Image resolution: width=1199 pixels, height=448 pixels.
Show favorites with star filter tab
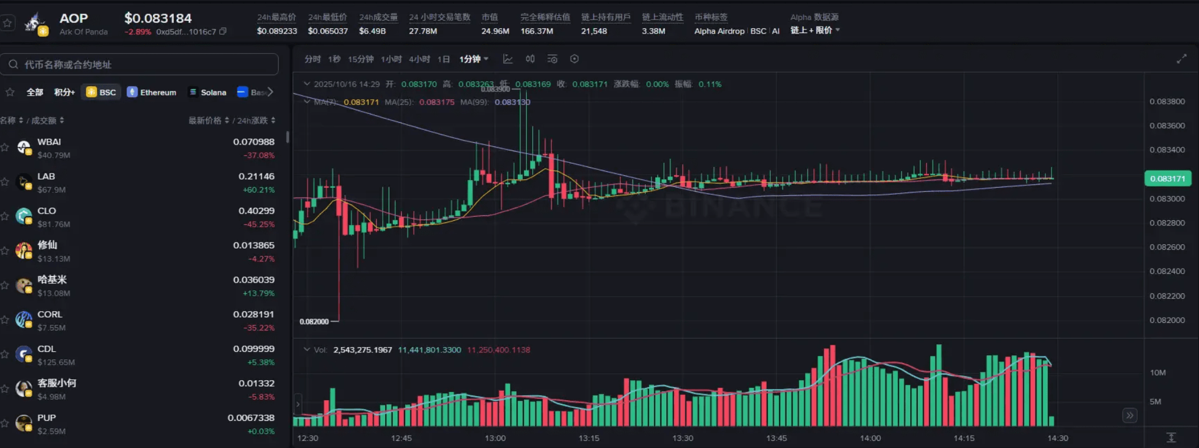click(x=10, y=92)
